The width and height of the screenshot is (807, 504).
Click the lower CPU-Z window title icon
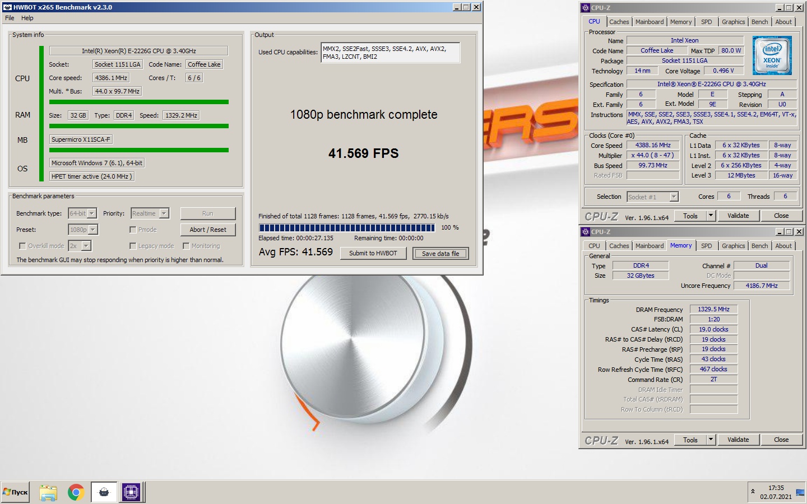(x=586, y=232)
